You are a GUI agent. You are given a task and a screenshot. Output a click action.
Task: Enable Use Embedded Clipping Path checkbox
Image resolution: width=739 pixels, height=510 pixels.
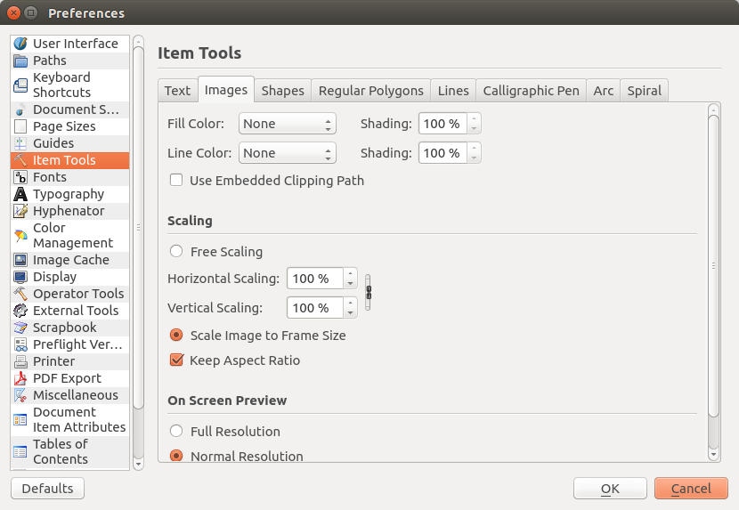[x=176, y=181]
